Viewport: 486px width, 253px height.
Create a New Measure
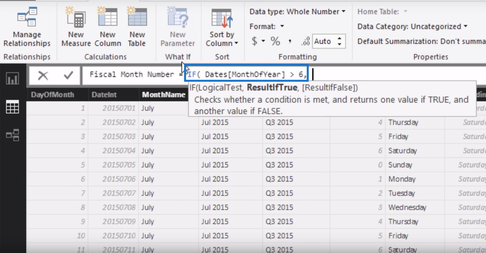pos(76,27)
